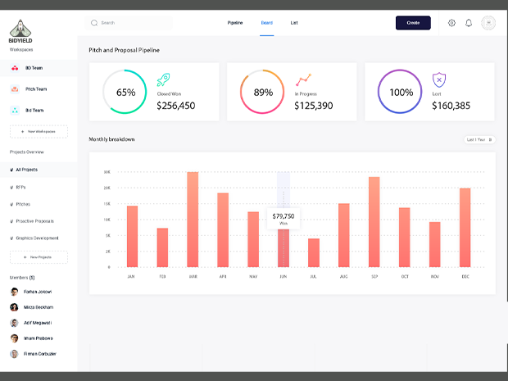Screen dimensions: 508x381
Task: Click into the Search field
Action: click(x=131, y=23)
